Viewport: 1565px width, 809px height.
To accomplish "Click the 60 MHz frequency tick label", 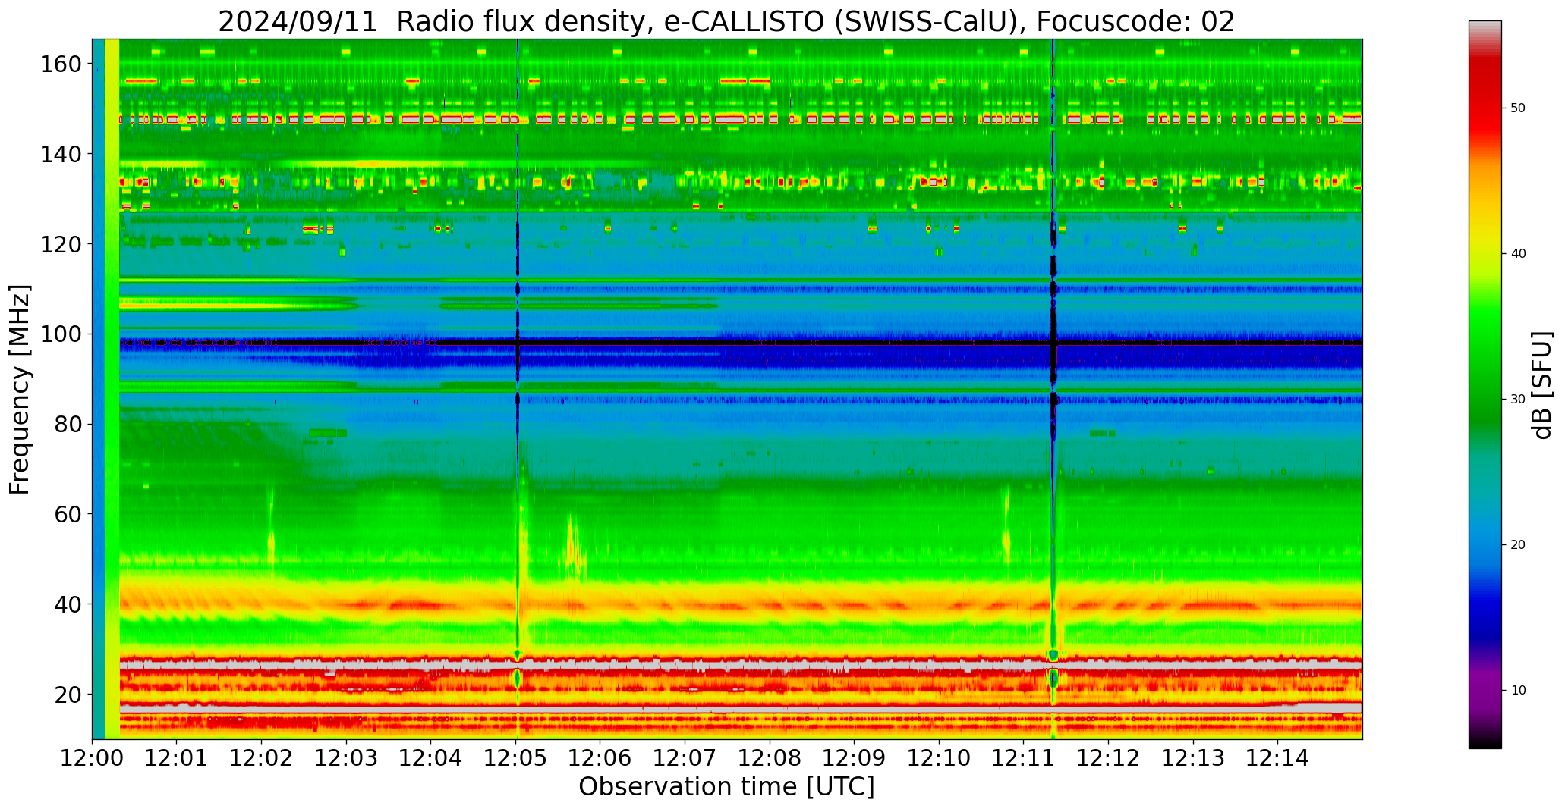I will tap(67, 514).
